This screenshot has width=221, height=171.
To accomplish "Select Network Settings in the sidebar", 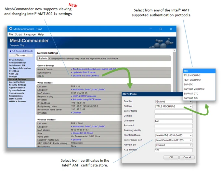I will coord(21,79).
